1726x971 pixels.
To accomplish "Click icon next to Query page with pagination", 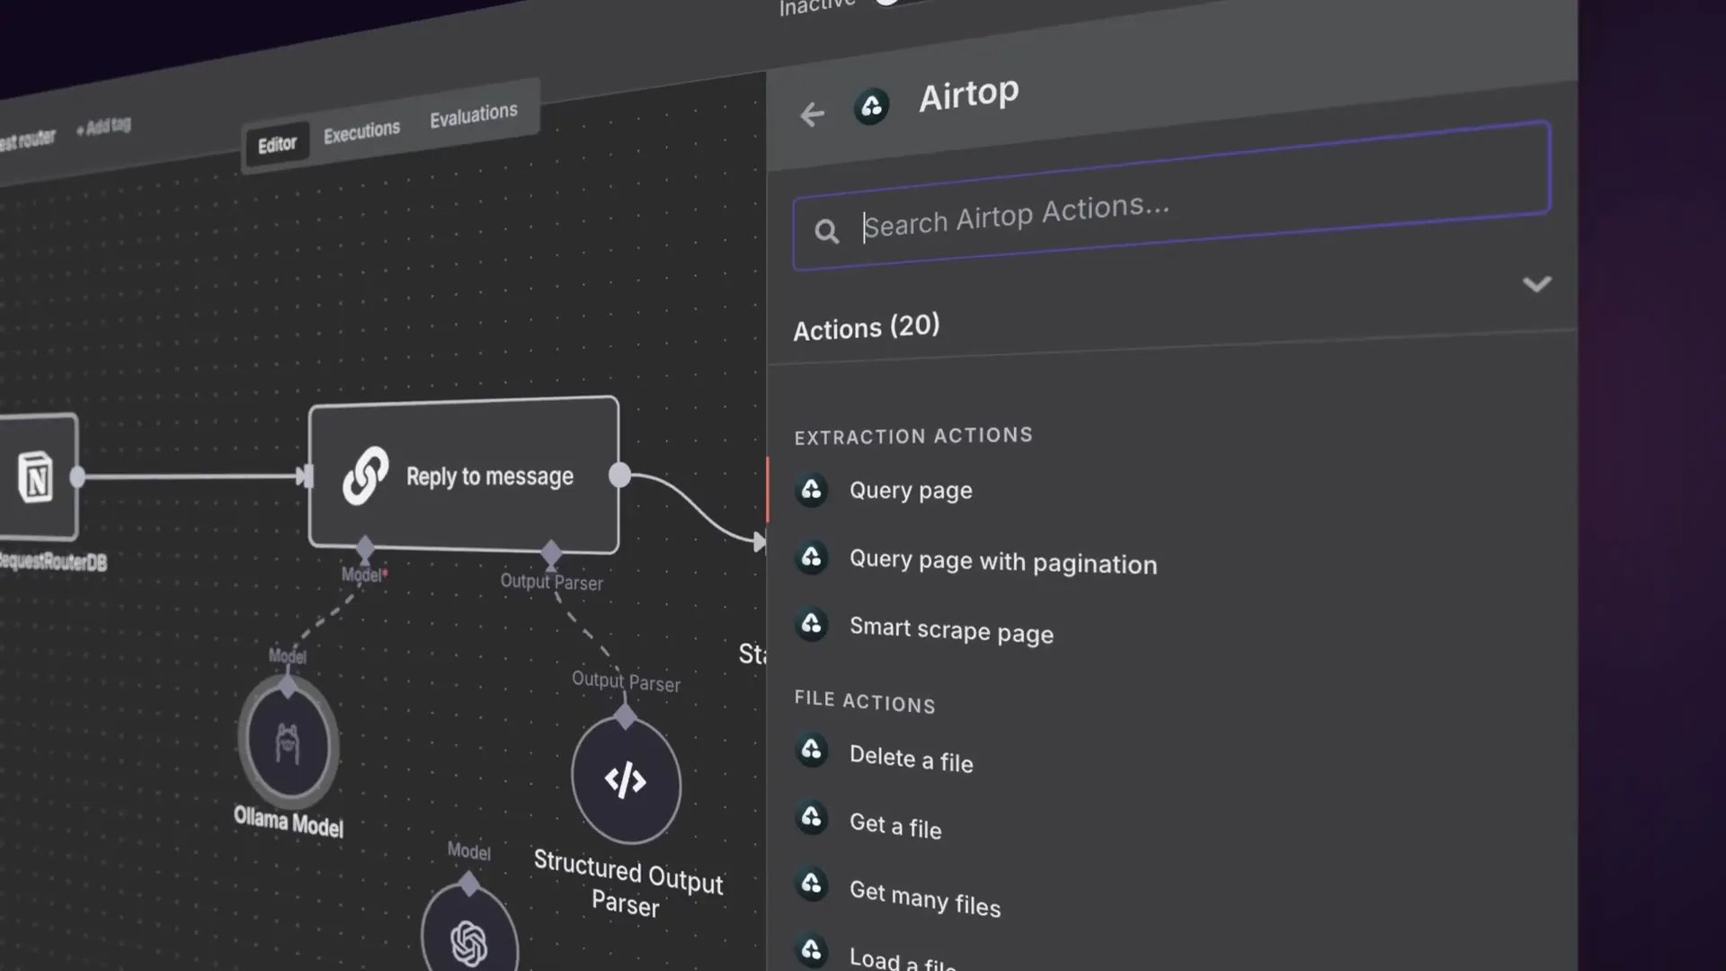I will 812,557.
